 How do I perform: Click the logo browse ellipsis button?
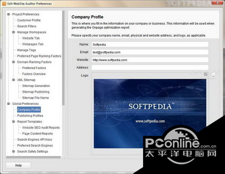213,76
